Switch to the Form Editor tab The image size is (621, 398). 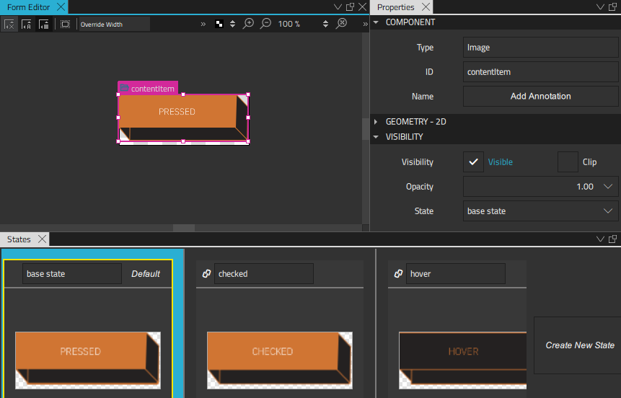(29, 7)
